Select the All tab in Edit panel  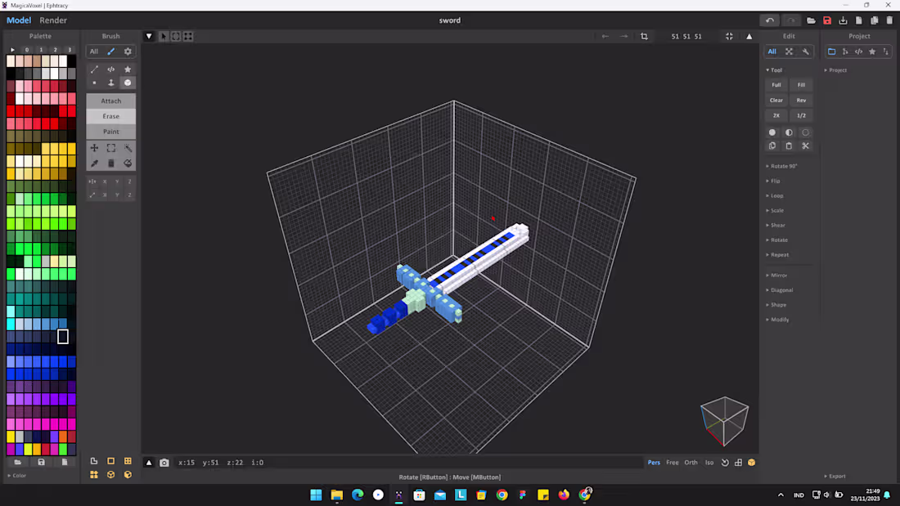click(772, 51)
